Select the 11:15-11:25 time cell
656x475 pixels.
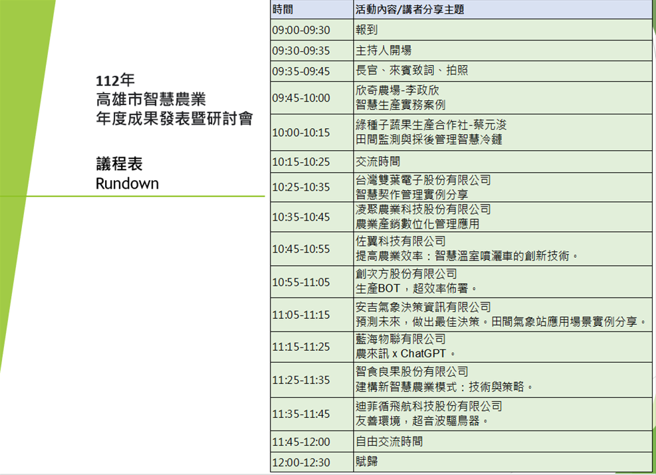coord(312,347)
